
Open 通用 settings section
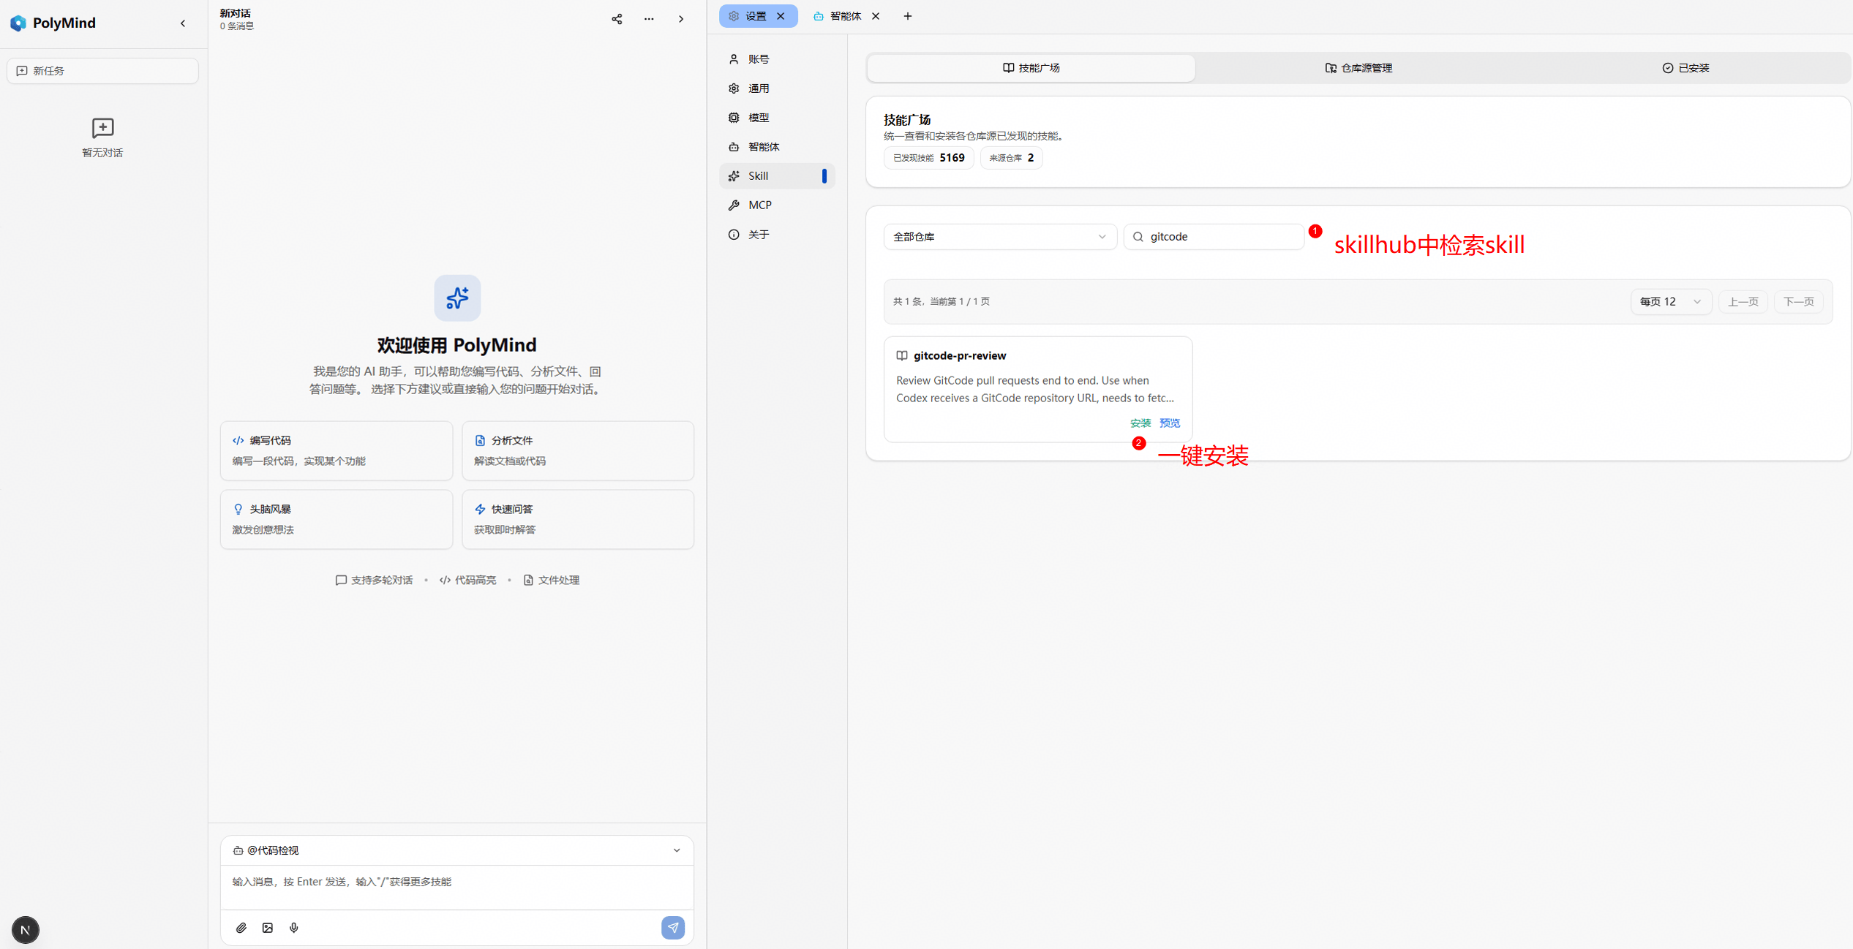777,88
